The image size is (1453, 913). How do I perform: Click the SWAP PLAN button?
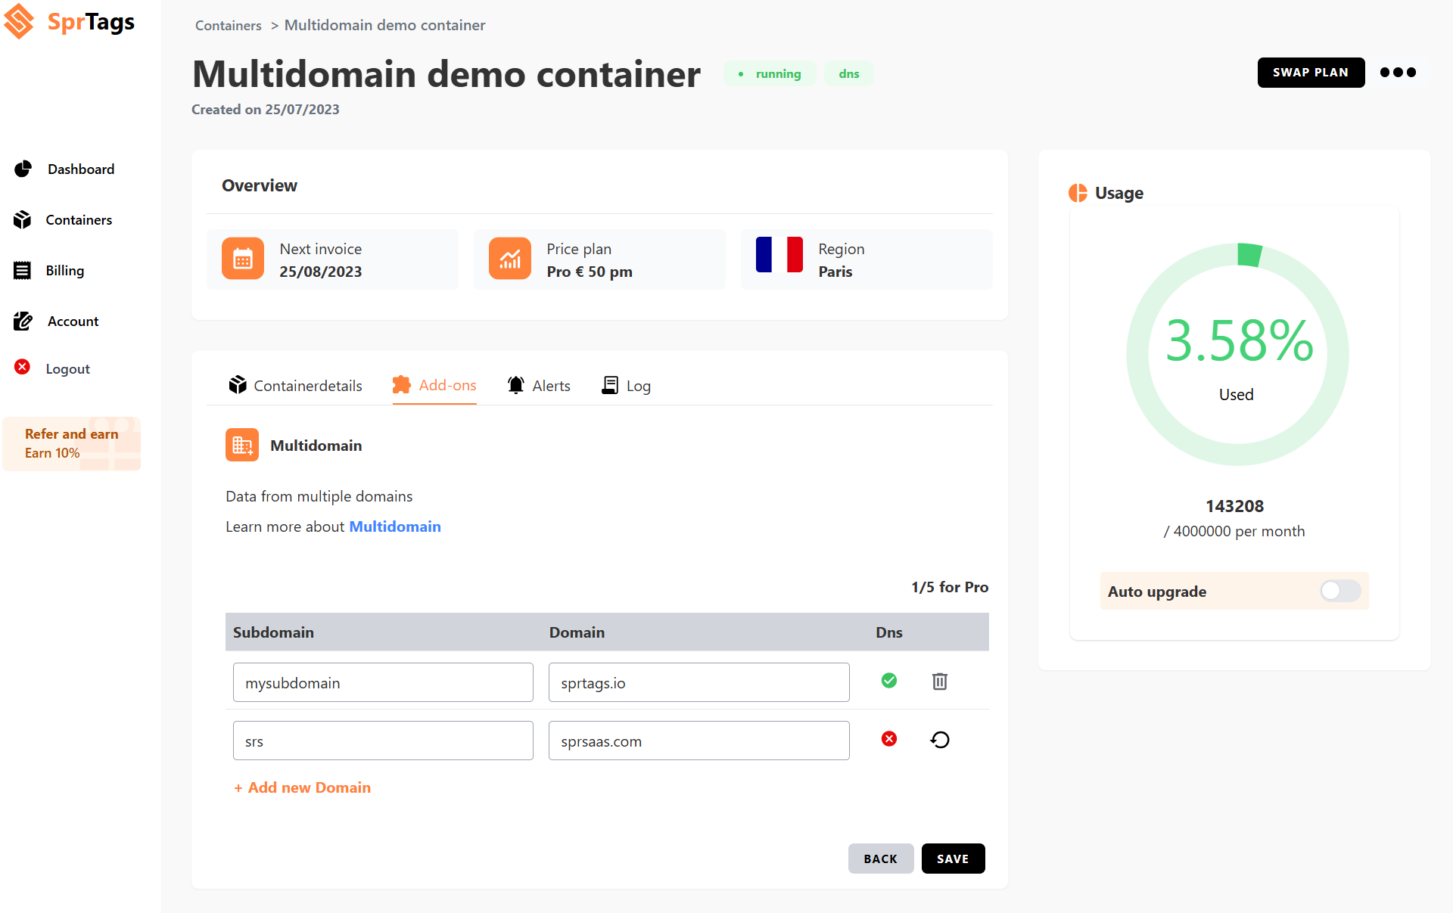tap(1311, 73)
